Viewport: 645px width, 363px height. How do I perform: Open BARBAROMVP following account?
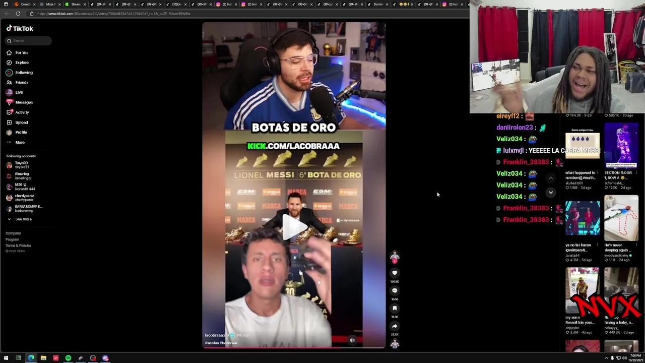tap(24, 208)
